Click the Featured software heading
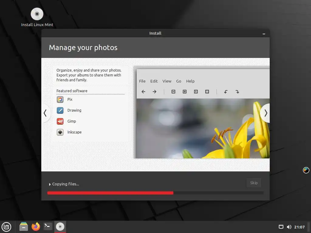 72,91
